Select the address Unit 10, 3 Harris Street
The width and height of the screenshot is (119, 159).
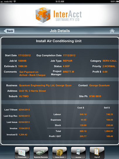[32, 91]
